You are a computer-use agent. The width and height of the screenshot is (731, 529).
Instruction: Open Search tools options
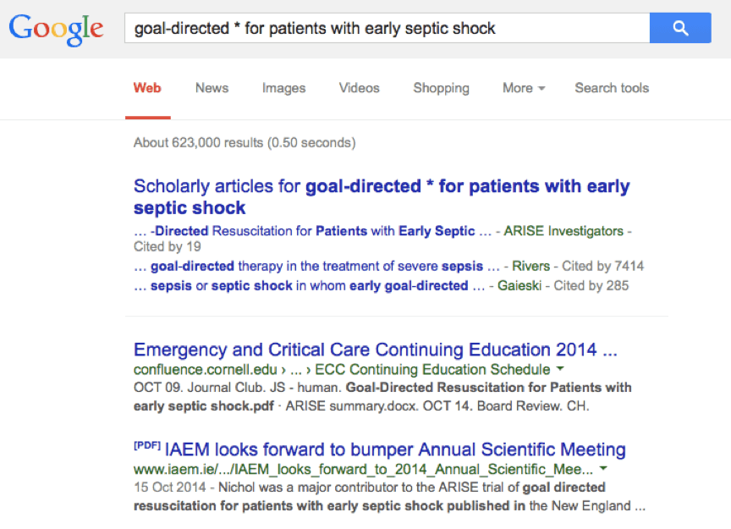coord(612,88)
